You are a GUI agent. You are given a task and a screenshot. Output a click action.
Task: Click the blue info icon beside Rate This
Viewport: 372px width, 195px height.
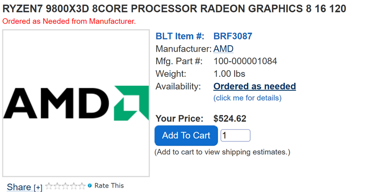tap(90, 186)
